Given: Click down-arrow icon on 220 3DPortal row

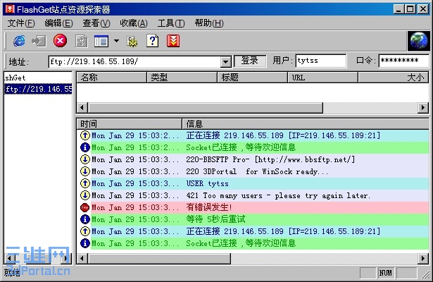Looking at the screenshot, I should (x=85, y=171).
